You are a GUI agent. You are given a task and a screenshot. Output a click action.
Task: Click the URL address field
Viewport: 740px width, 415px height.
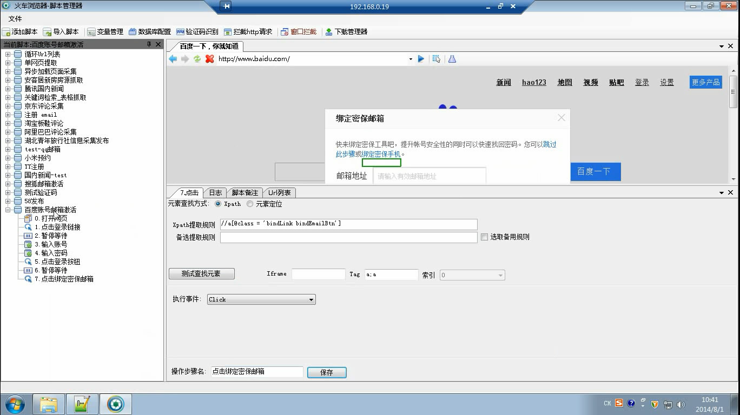click(312, 59)
